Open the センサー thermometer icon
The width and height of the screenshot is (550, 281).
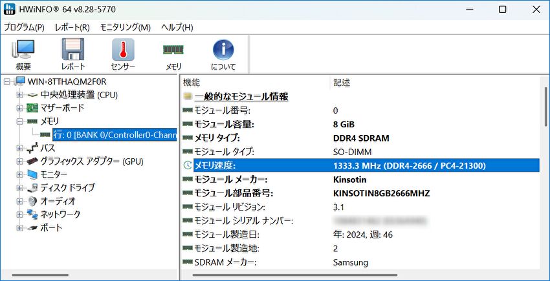click(123, 49)
